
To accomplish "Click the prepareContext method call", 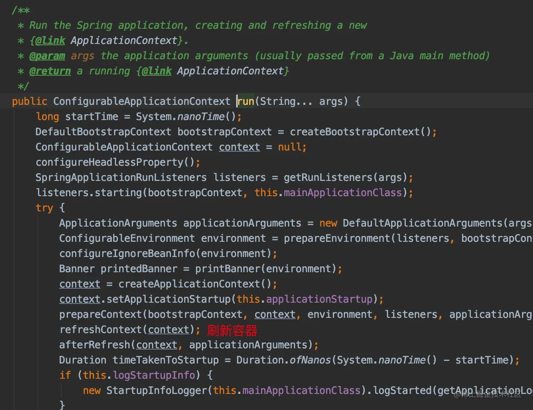I will coord(101,314).
